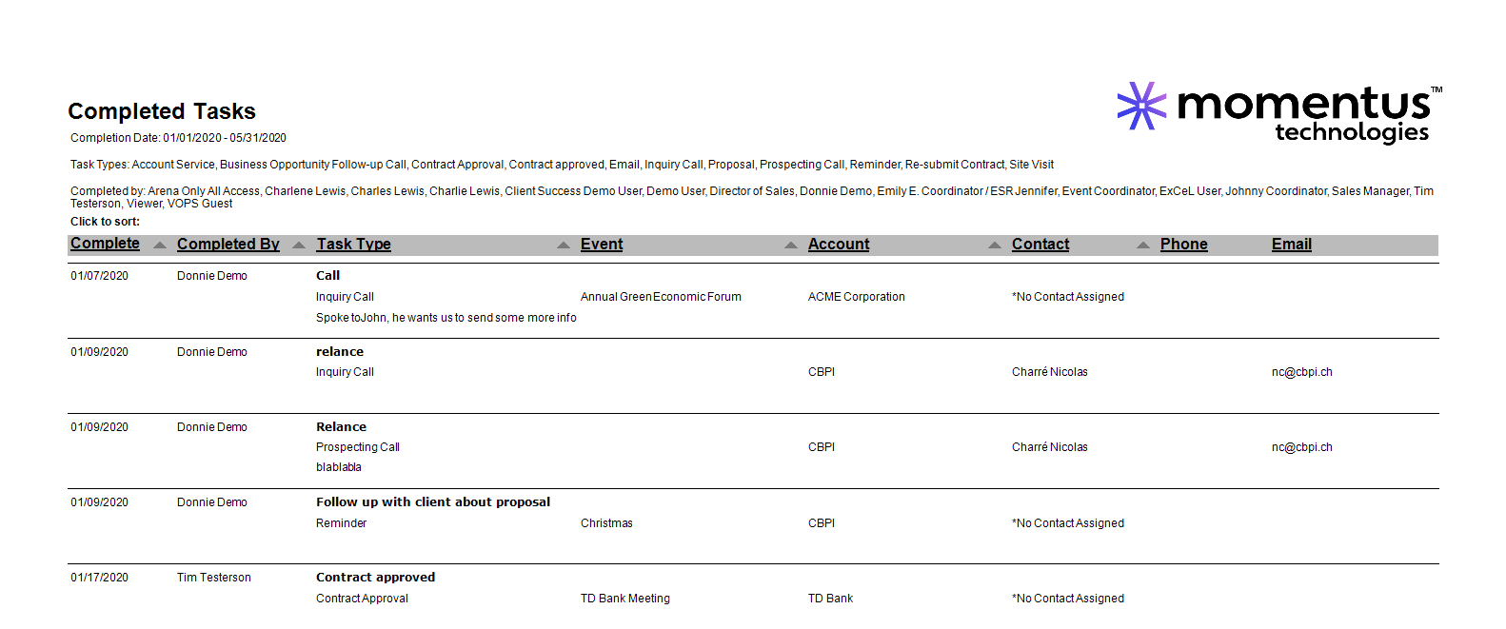Click the sort triangle right of Event header
The image size is (1506, 629).
(791, 246)
